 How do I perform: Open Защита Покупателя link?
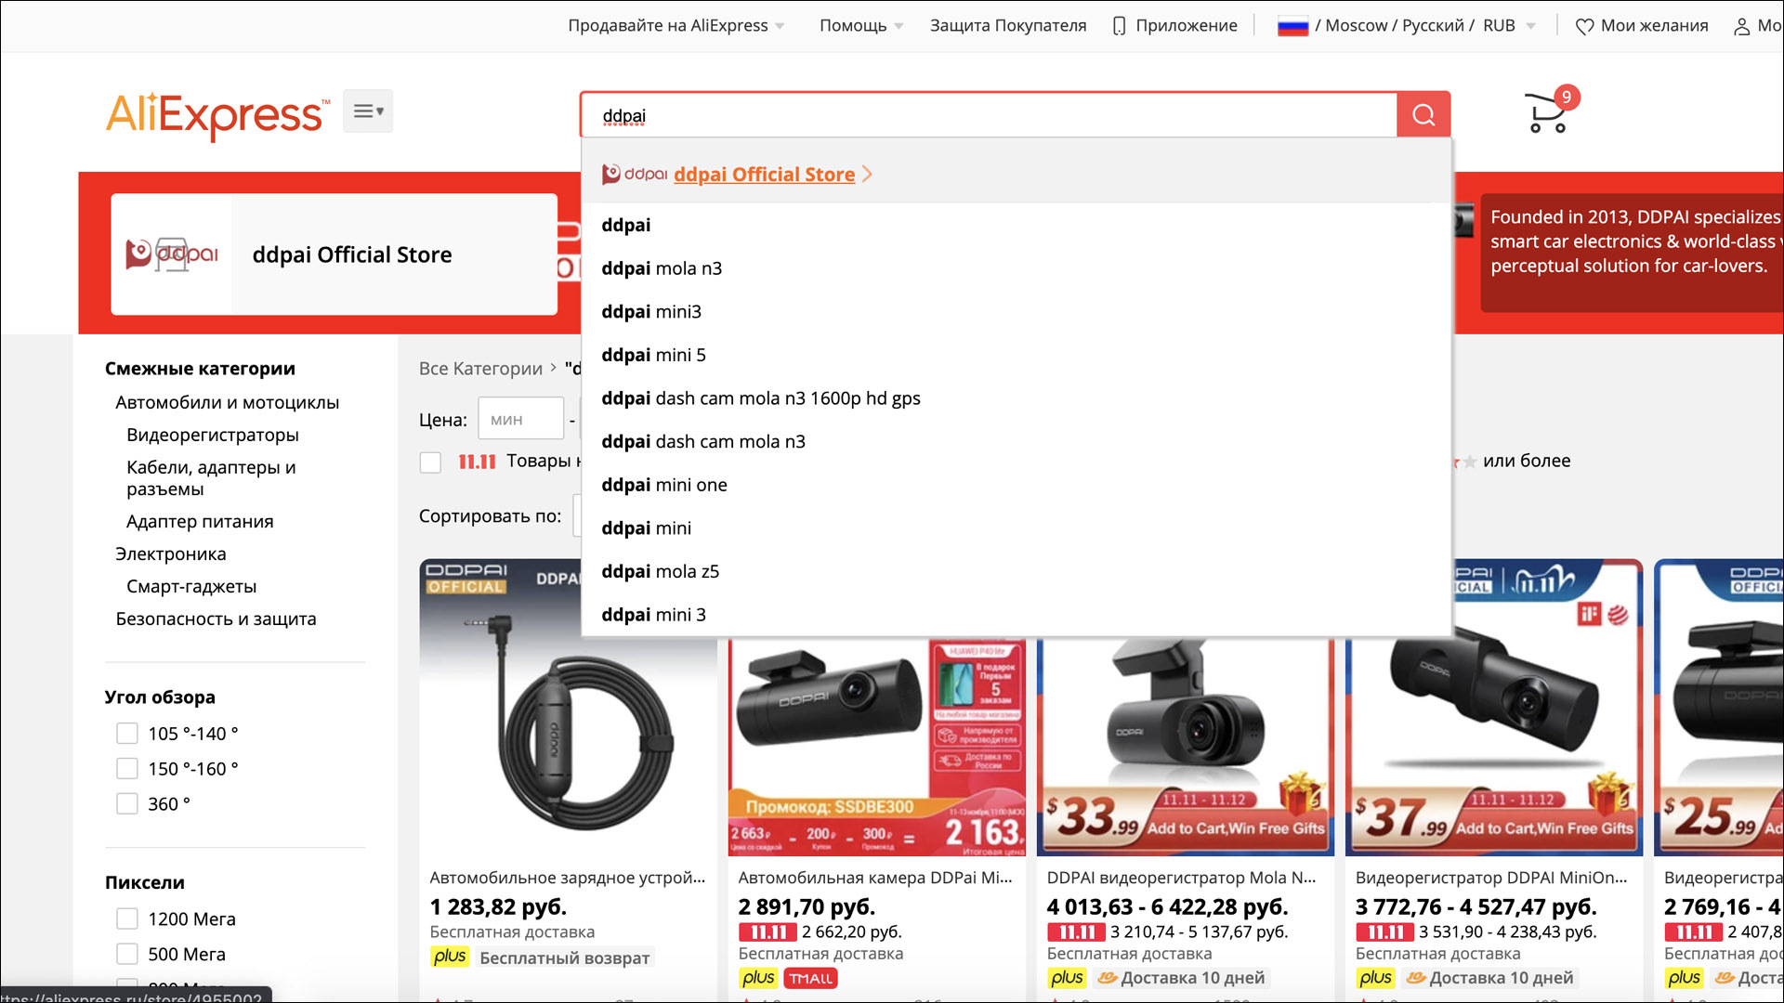(x=1008, y=26)
